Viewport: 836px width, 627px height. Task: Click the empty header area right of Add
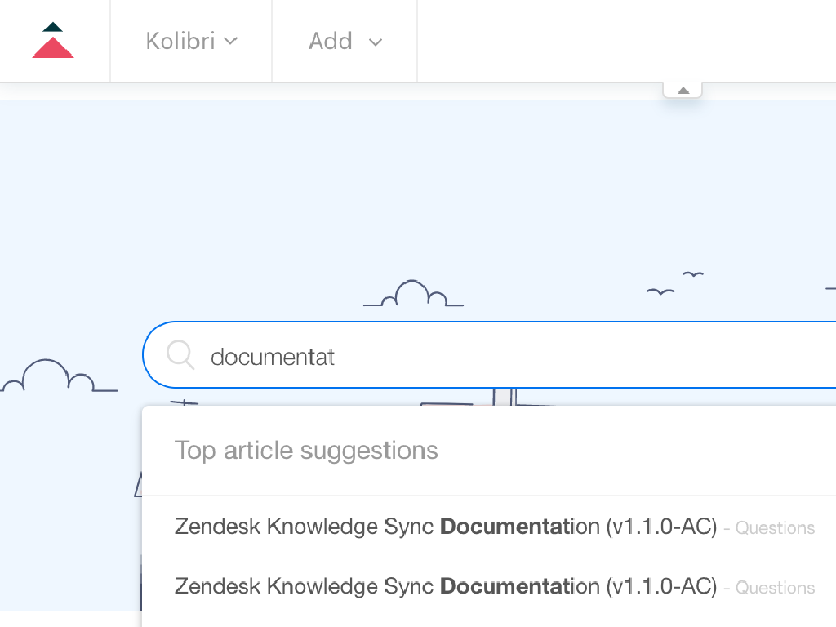(x=620, y=41)
